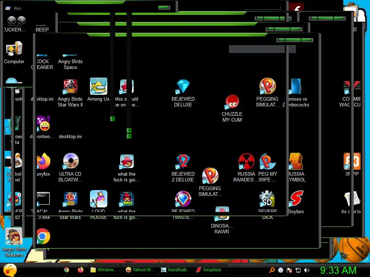Launch the Chrome desktop shortcut icon
This screenshot has width=370, height=277.
pyautogui.click(x=43, y=236)
